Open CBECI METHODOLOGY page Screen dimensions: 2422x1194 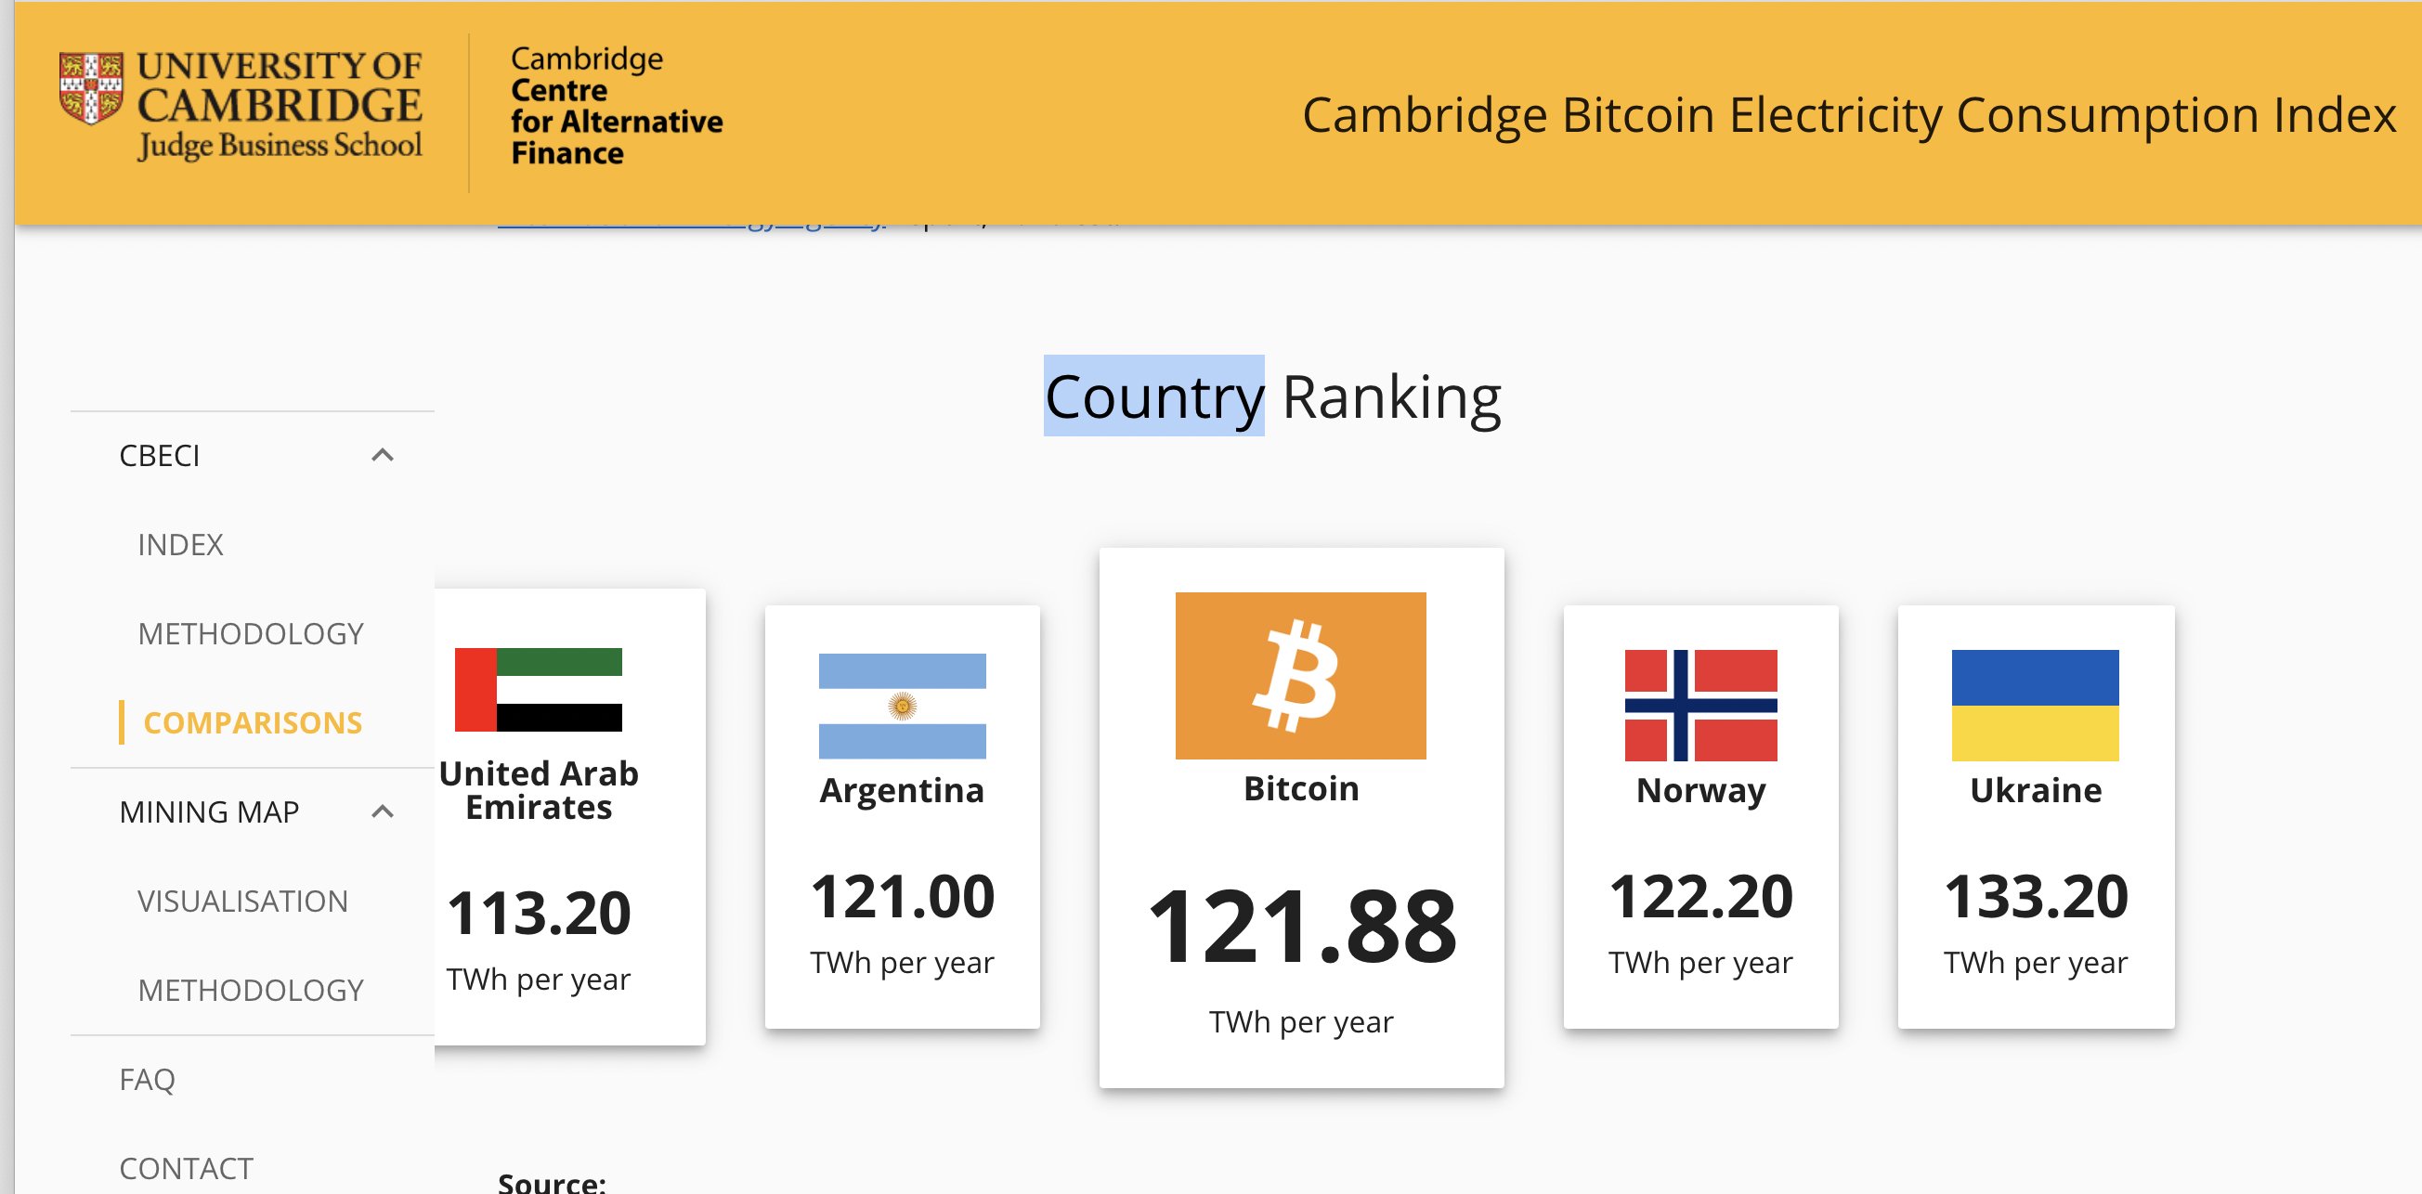250,633
